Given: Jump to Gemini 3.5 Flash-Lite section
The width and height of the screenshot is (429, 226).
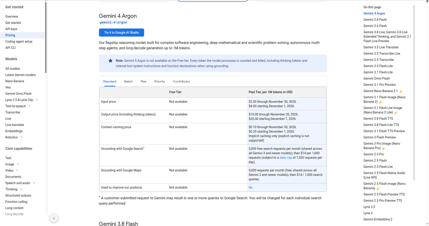Looking at the screenshot, I should (x=378, y=66).
